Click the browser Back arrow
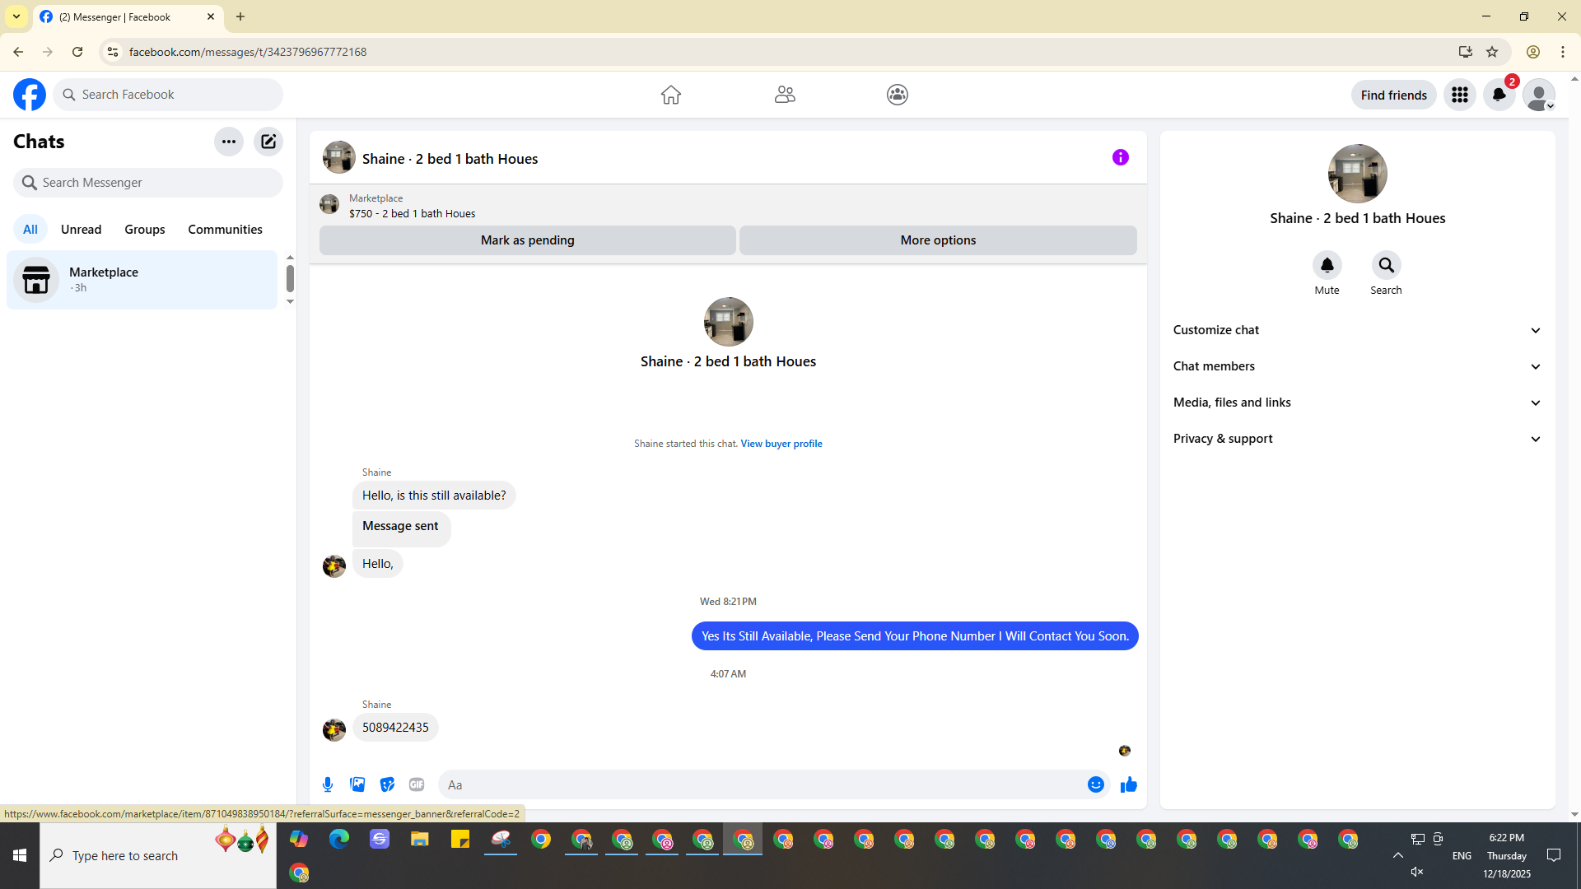The height and width of the screenshot is (889, 1581). coord(18,52)
